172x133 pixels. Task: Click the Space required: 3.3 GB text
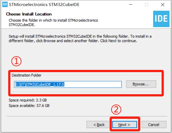tap(28, 100)
